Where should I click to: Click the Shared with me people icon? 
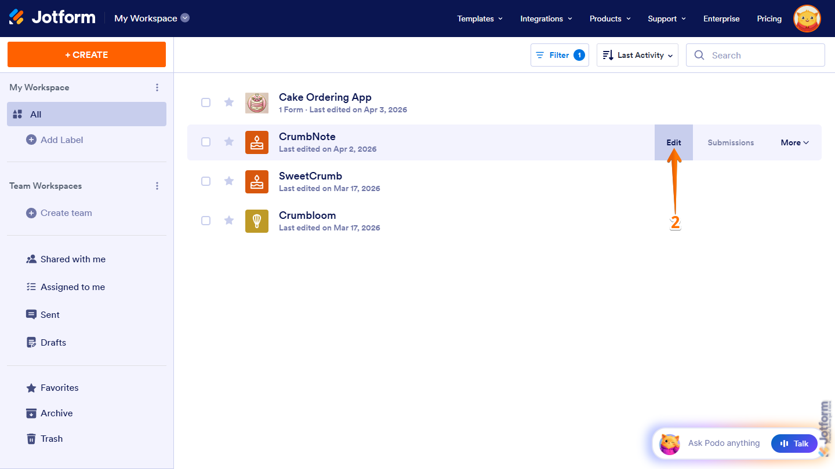pos(31,259)
